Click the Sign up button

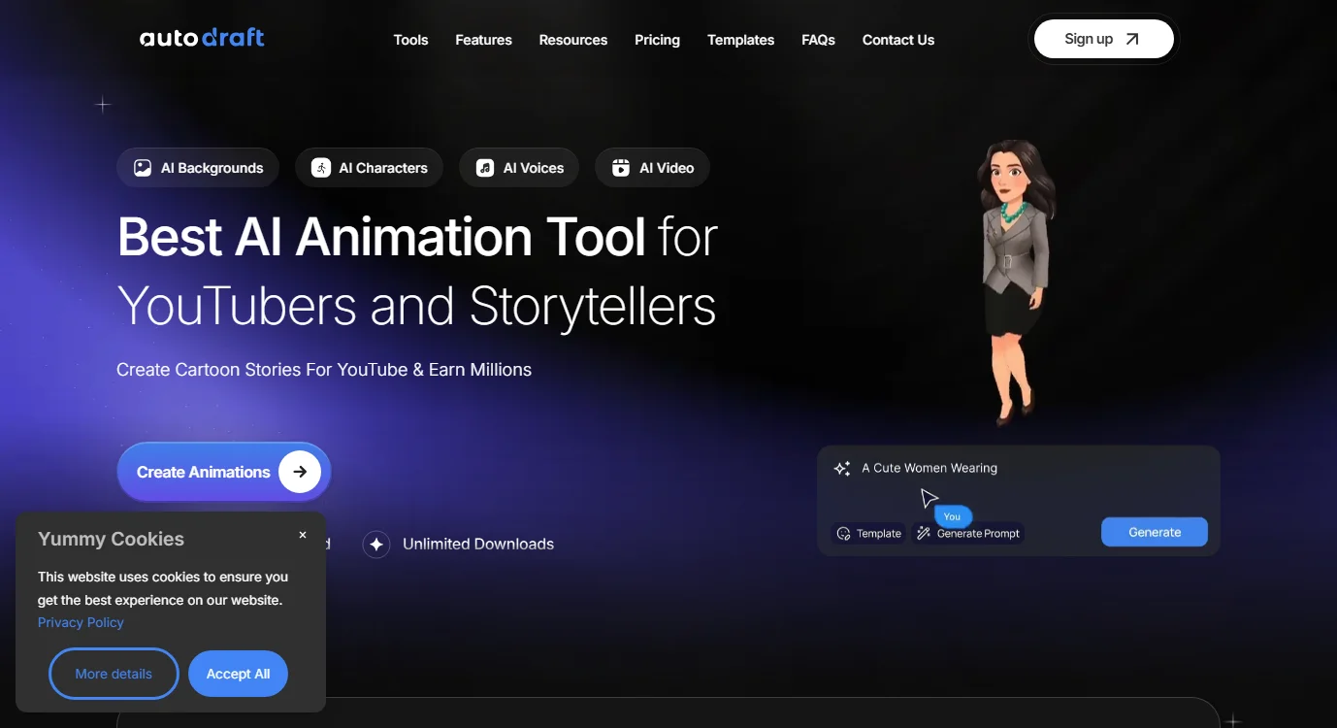coord(1103,39)
